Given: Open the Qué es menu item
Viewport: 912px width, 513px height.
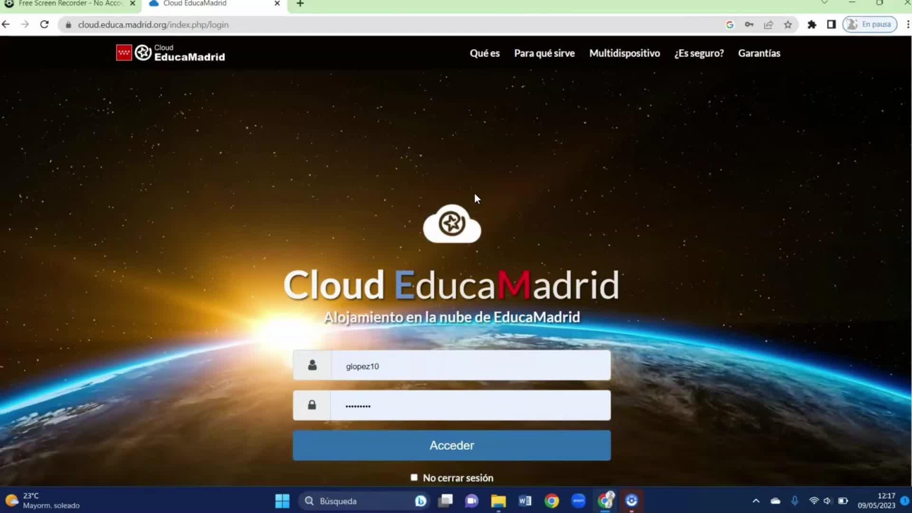Looking at the screenshot, I should 484,53.
